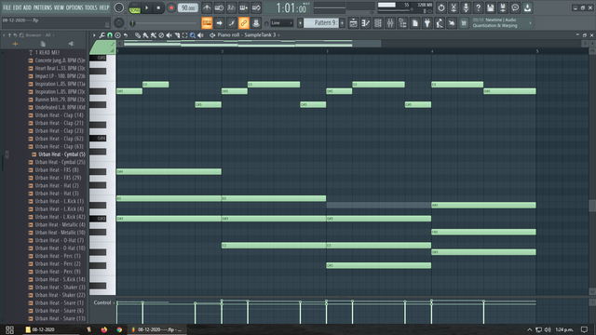Open the PATTERNS menu
The width and height of the screenshot is (596, 335).
(x=42, y=7)
